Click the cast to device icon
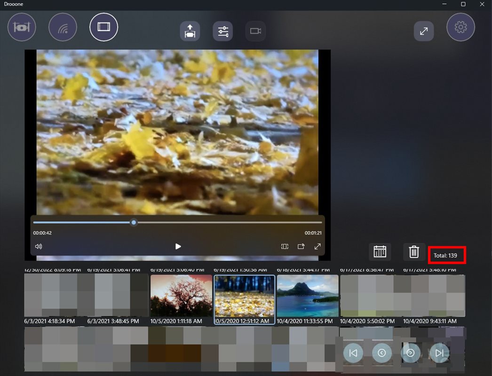The image size is (492, 376). (301, 246)
